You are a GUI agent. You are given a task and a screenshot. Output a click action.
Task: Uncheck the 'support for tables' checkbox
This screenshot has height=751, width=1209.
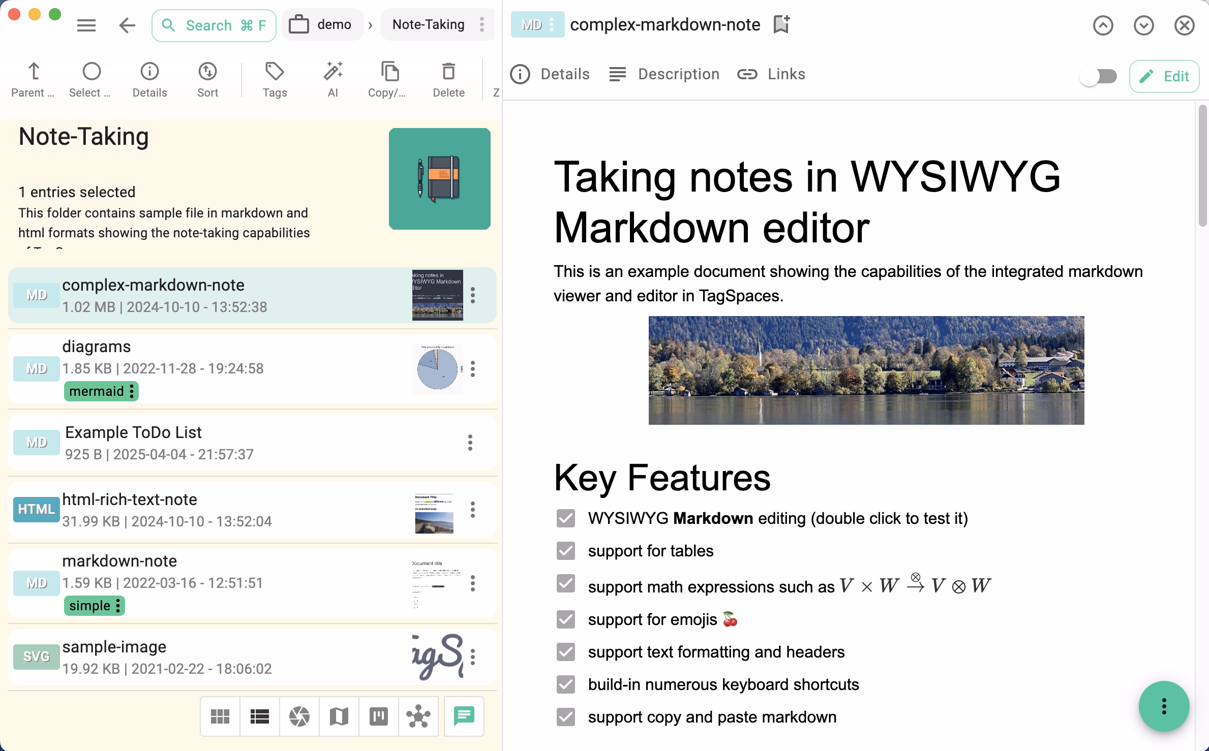point(565,551)
